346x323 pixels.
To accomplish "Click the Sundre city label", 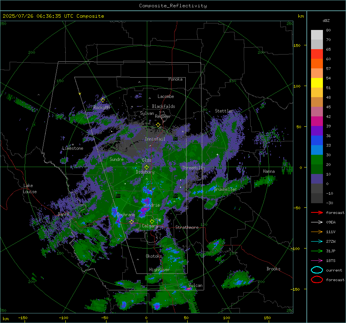I will coord(116,159).
